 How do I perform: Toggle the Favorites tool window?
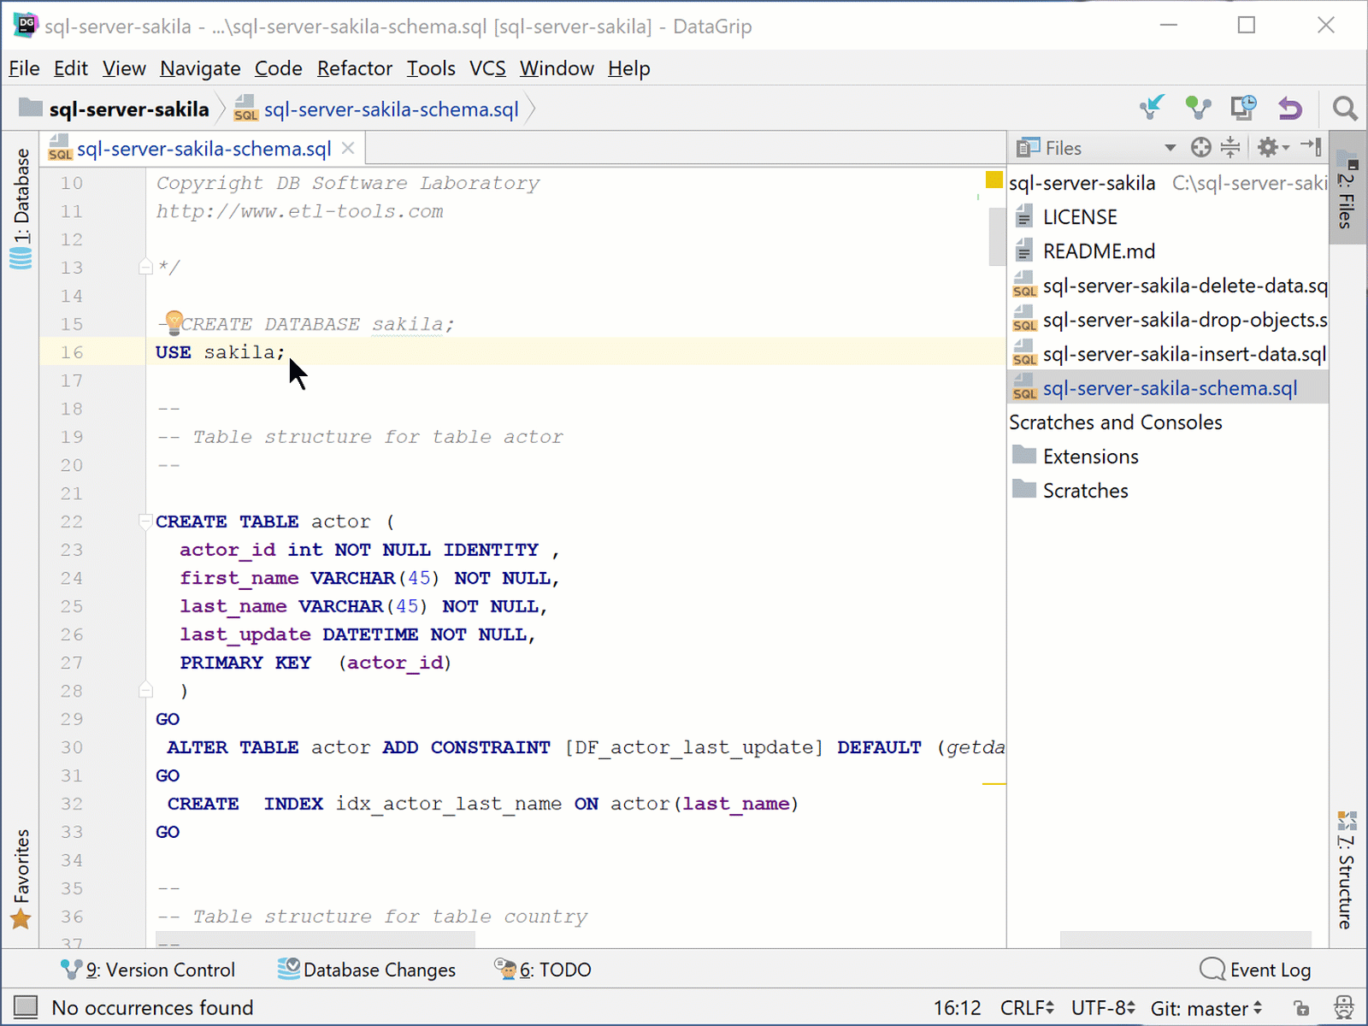pos(21,875)
